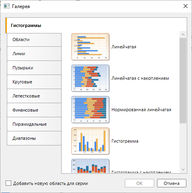192x193 pixels.
Task: Click the Отмена button
Action: pos(171,183)
